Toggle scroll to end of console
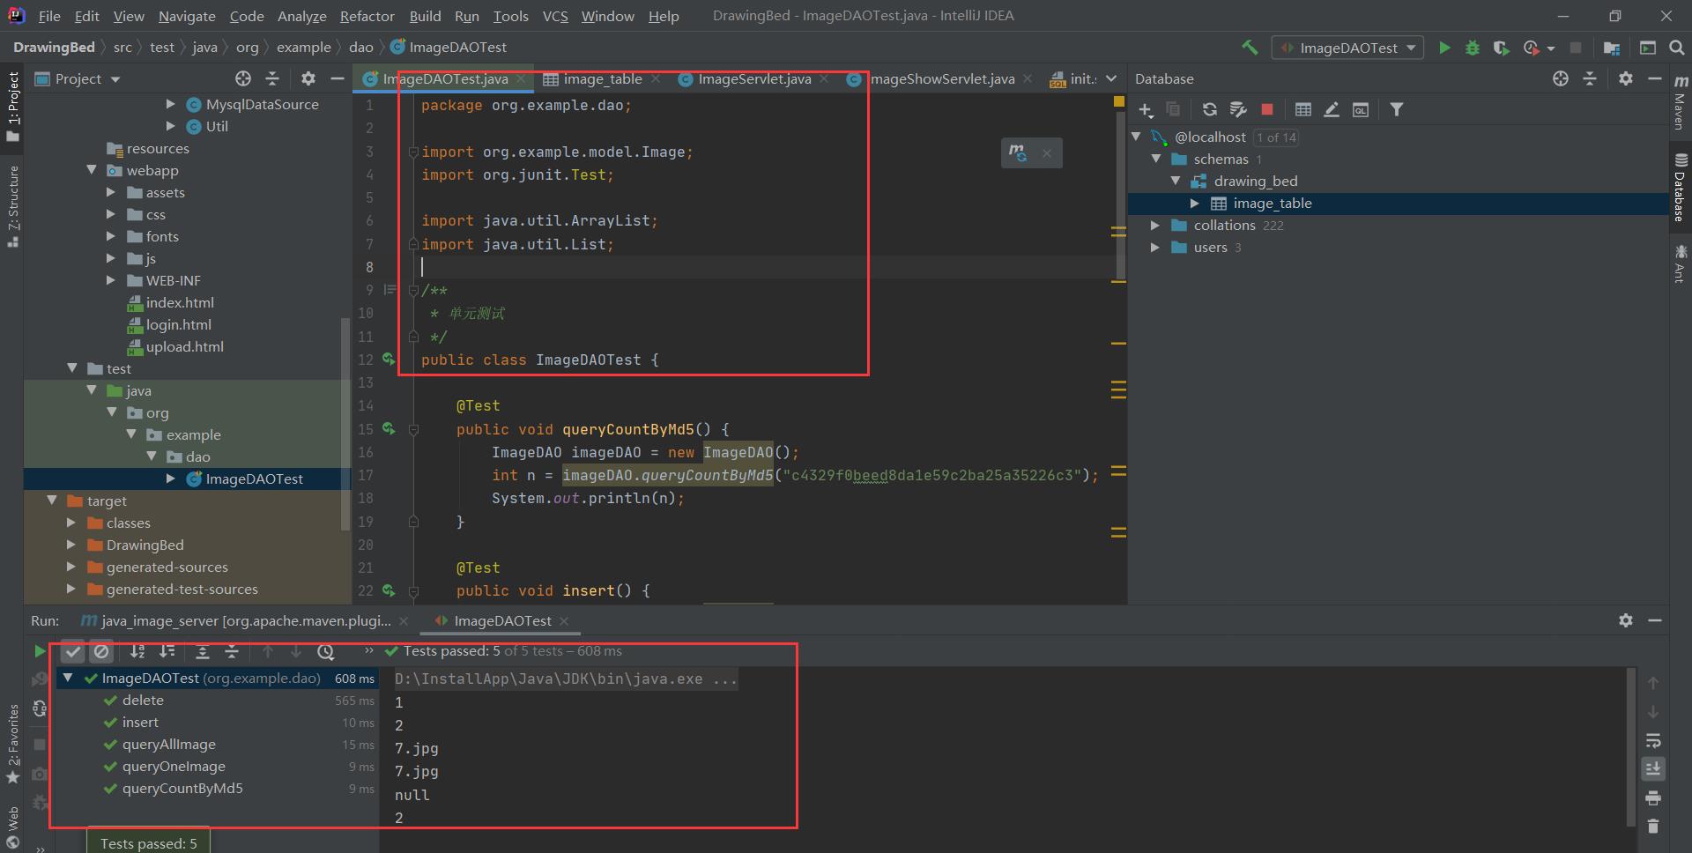Image resolution: width=1692 pixels, height=853 pixels. [1653, 768]
